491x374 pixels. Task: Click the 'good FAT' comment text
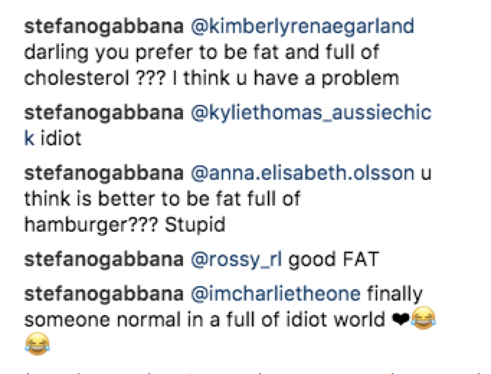[334, 260]
